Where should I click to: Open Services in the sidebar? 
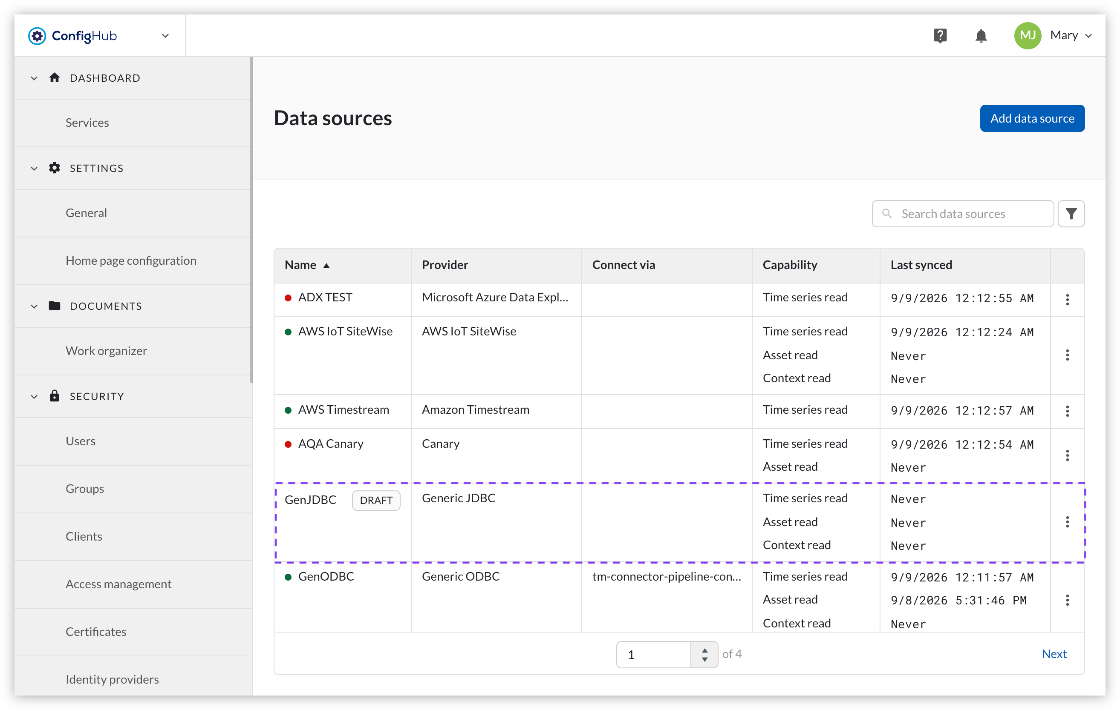[87, 123]
